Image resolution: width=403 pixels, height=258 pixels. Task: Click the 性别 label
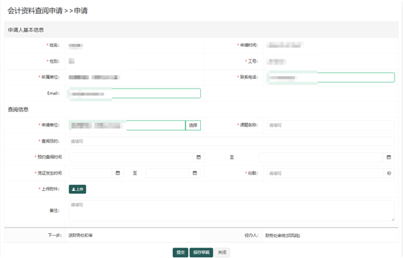coord(54,61)
